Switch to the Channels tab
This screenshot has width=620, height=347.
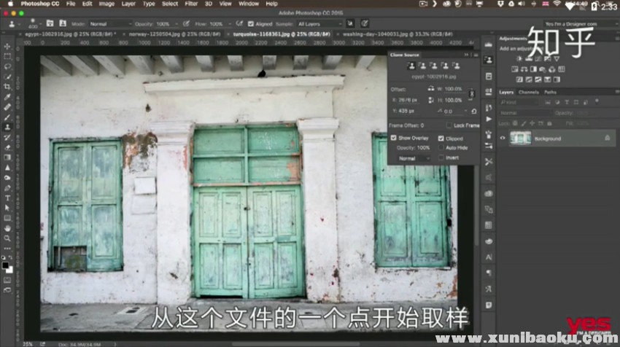[529, 93]
